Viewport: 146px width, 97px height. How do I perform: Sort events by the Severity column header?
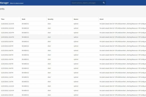click(50, 19)
